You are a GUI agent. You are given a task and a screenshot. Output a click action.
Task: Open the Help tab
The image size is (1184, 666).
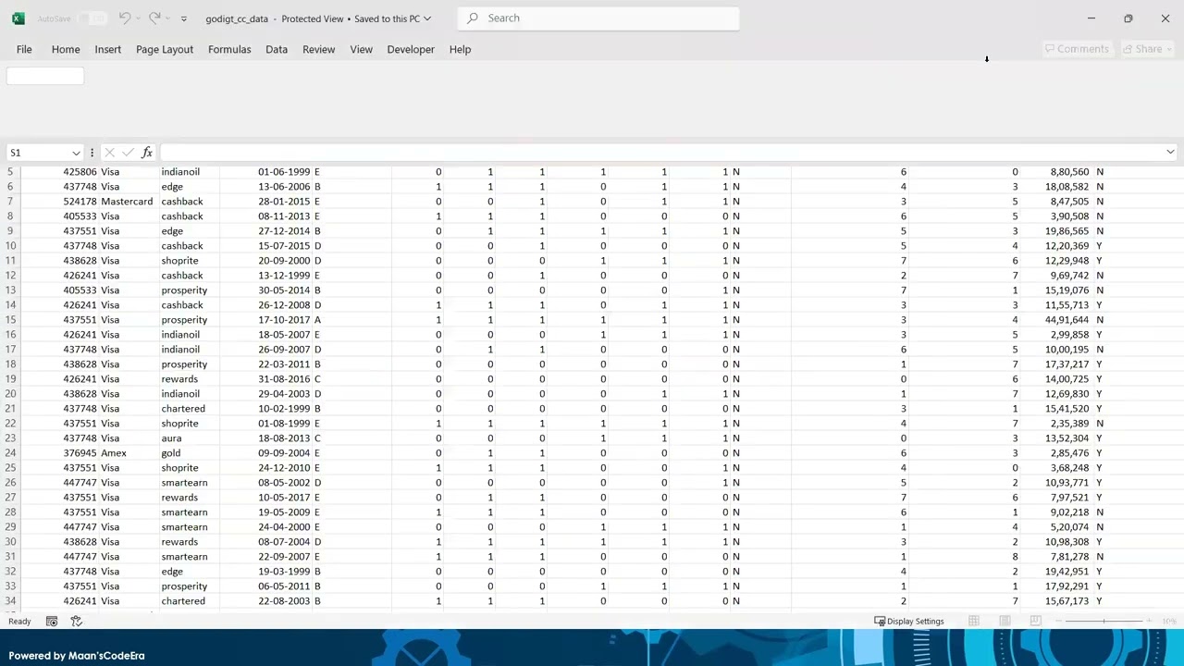coord(460,49)
